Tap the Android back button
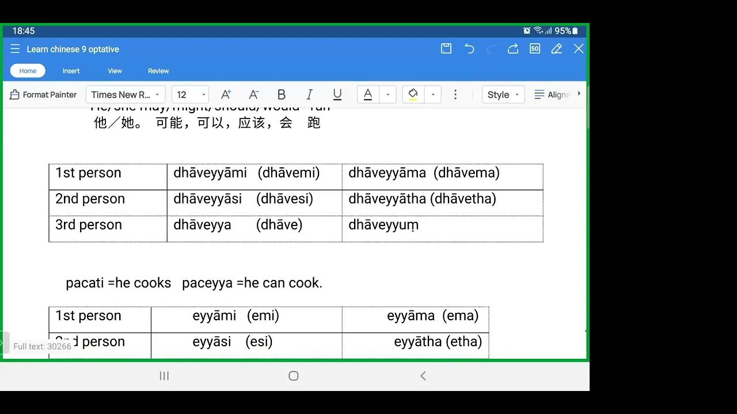 tap(423, 375)
